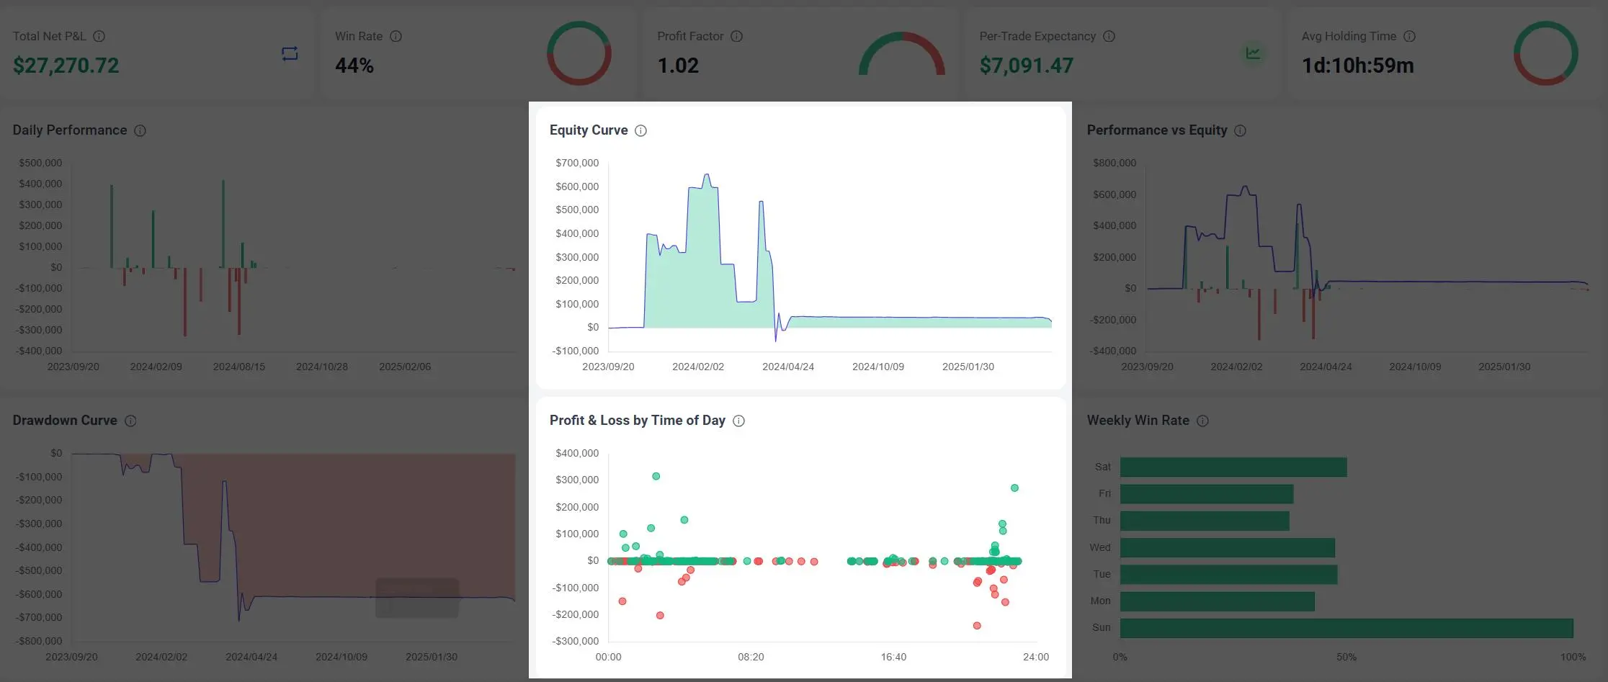Open the info tooltip for Win Rate
The width and height of the screenshot is (1608, 682).
[395, 36]
